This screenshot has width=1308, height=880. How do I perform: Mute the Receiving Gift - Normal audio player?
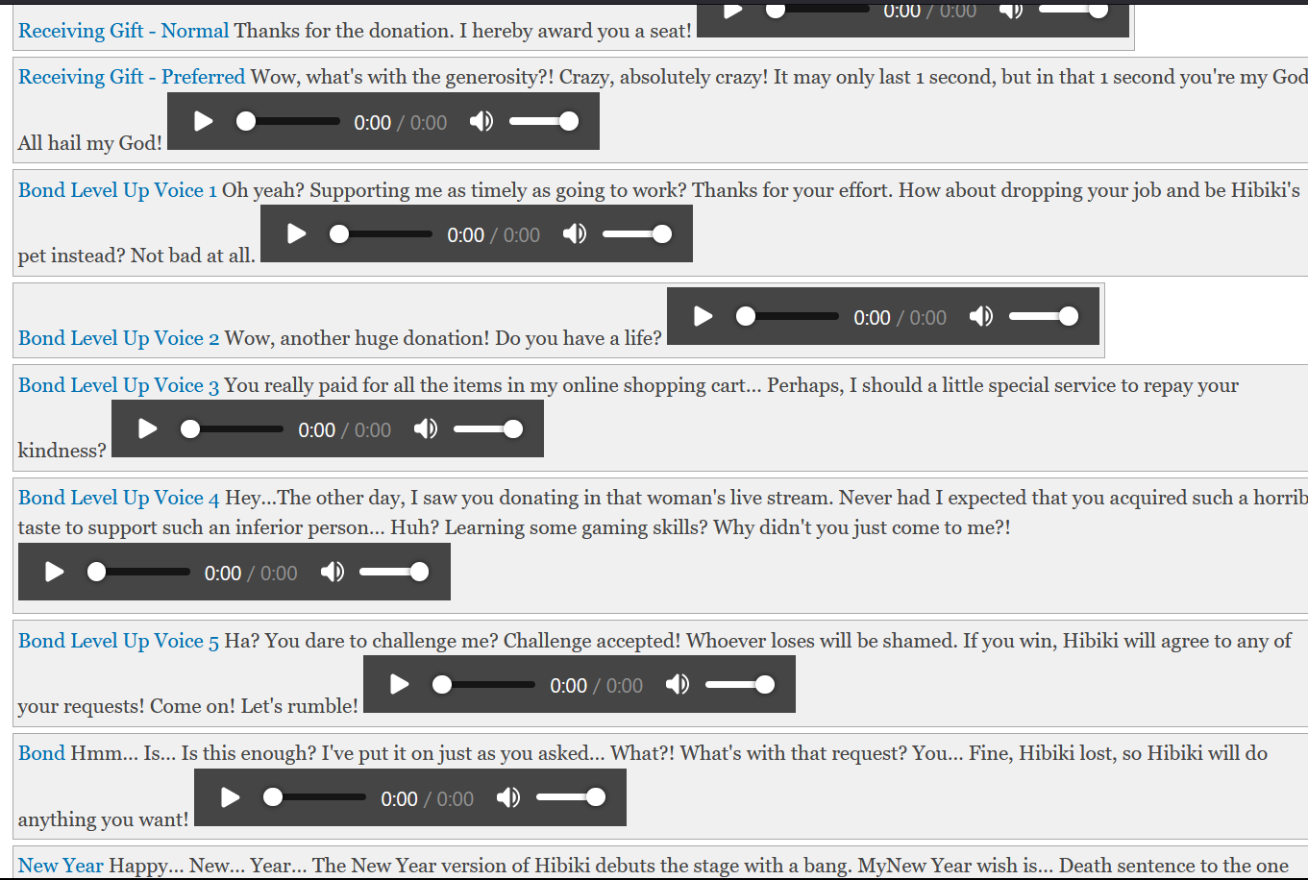click(x=1011, y=11)
